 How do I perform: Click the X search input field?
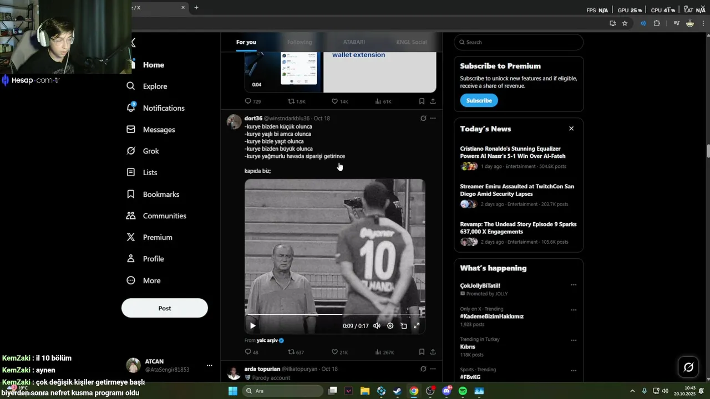tap(519, 42)
